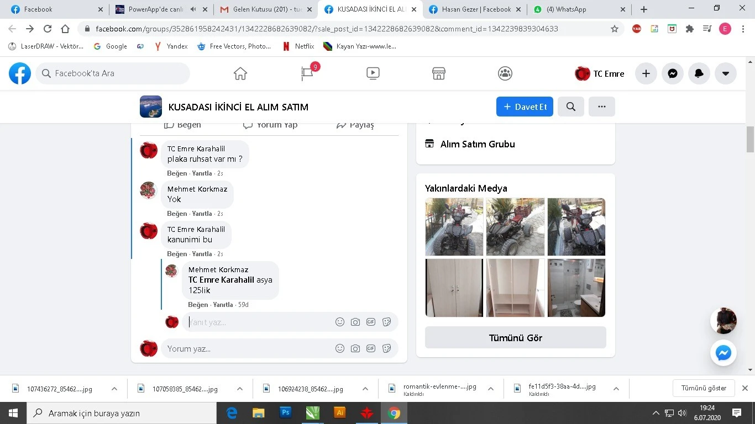Insert an emoji in the reply field
The height and width of the screenshot is (424, 755).
click(339, 322)
